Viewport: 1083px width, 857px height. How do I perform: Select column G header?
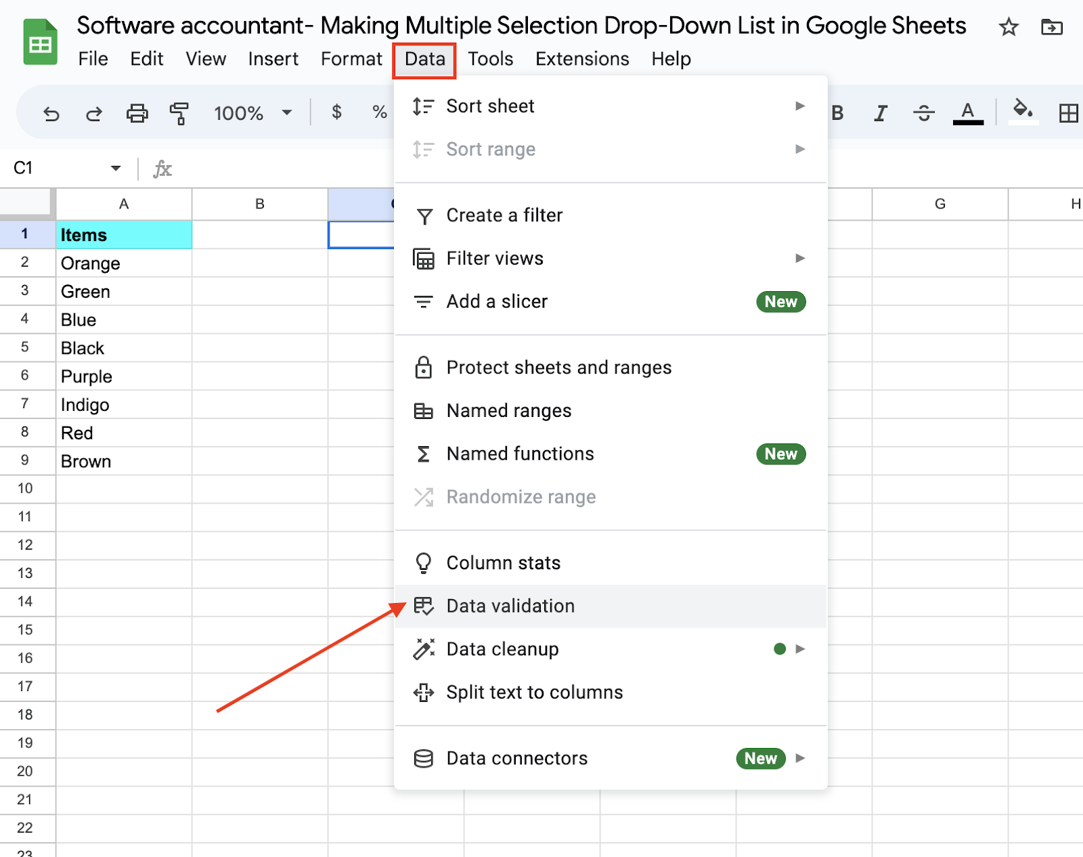coord(940,204)
